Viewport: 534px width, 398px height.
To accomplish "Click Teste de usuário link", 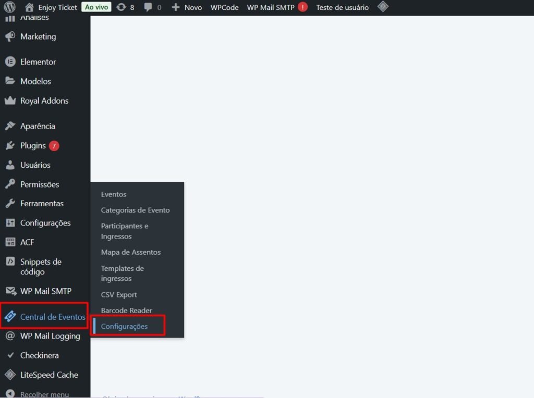I will [342, 7].
